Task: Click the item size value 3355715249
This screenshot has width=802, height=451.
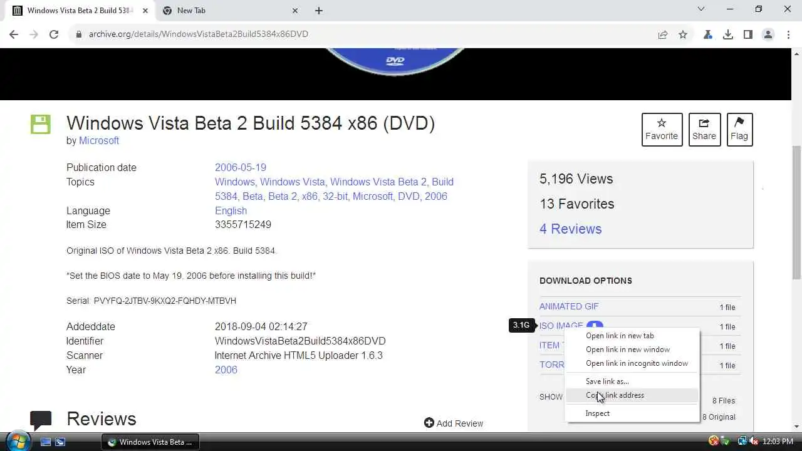Action: tap(243, 224)
